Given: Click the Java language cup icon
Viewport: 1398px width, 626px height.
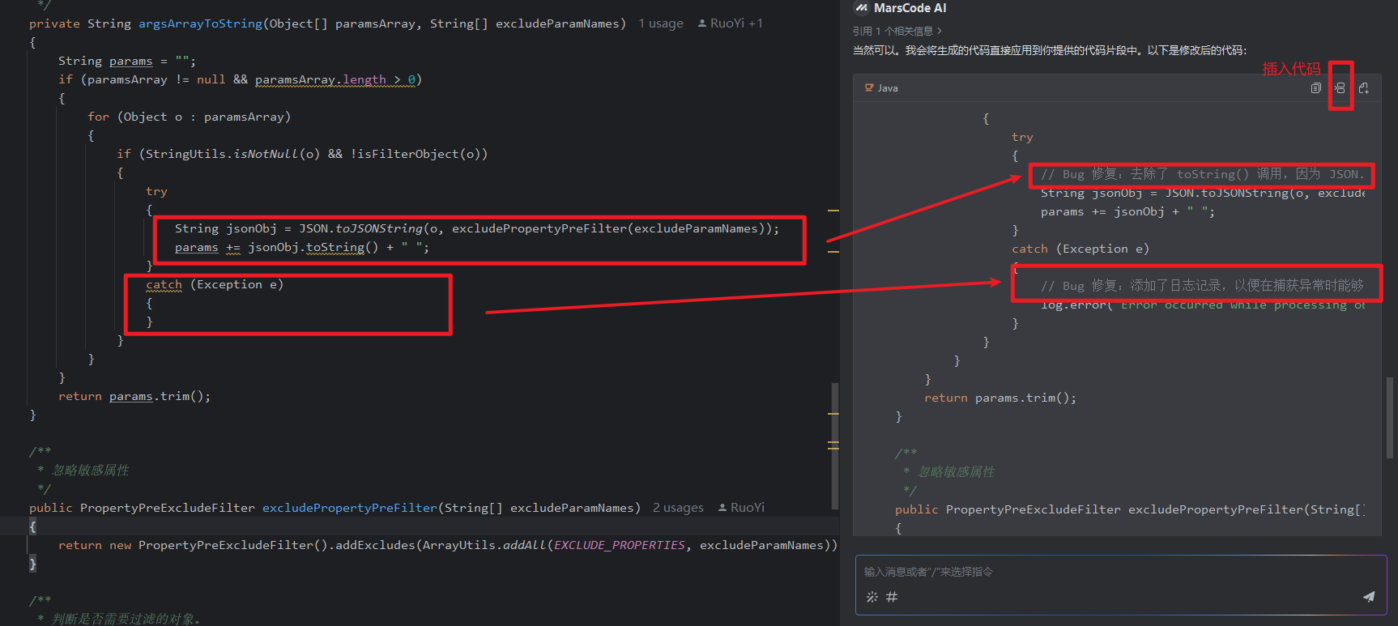Looking at the screenshot, I should pyautogui.click(x=869, y=87).
